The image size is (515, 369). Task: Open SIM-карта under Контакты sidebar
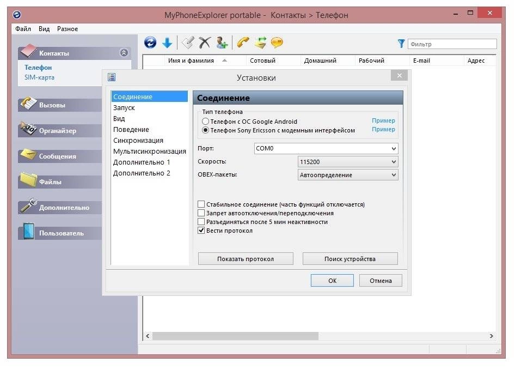pyautogui.click(x=39, y=77)
